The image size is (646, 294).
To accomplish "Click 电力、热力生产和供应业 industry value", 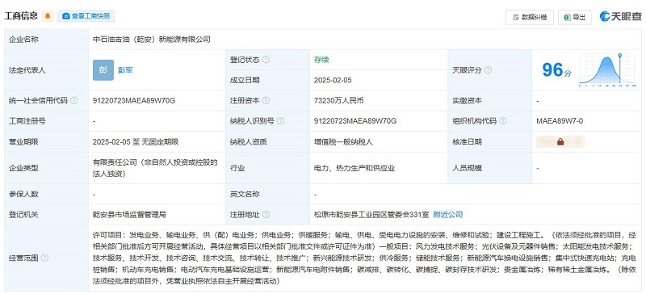I will tap(354, 168).
